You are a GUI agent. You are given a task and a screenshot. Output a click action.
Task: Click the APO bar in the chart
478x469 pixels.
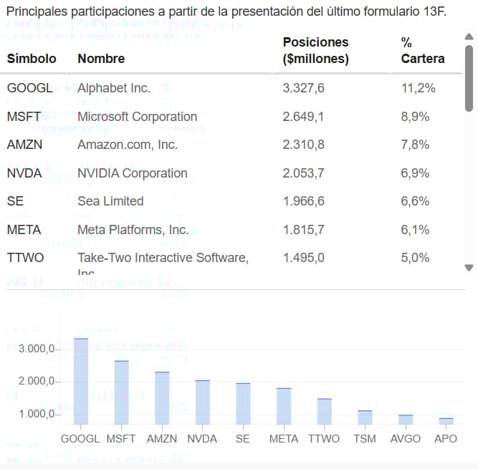[x=446, y=421]
